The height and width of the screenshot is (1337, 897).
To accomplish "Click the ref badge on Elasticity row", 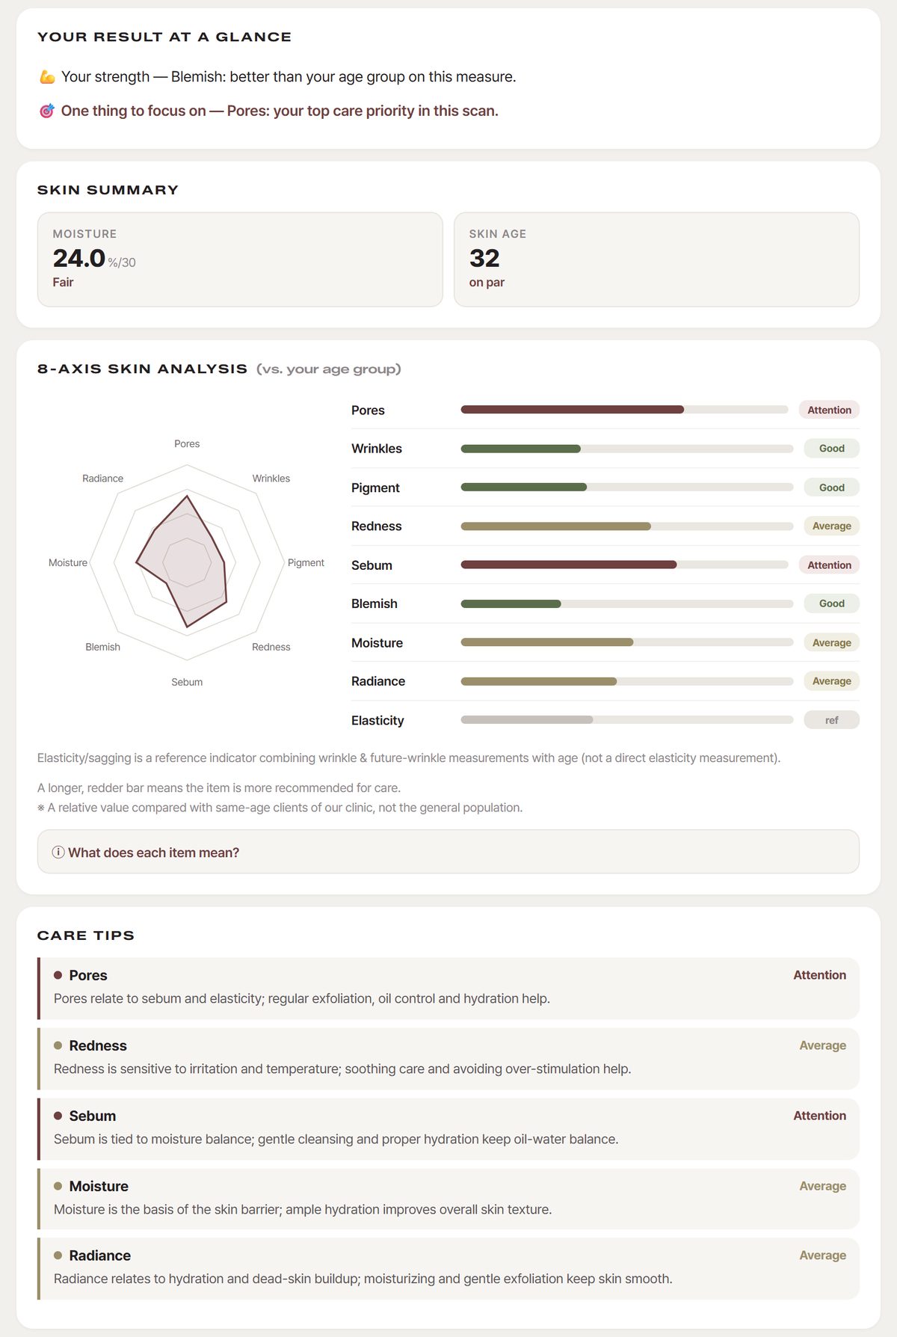I will tap(832, 720).
